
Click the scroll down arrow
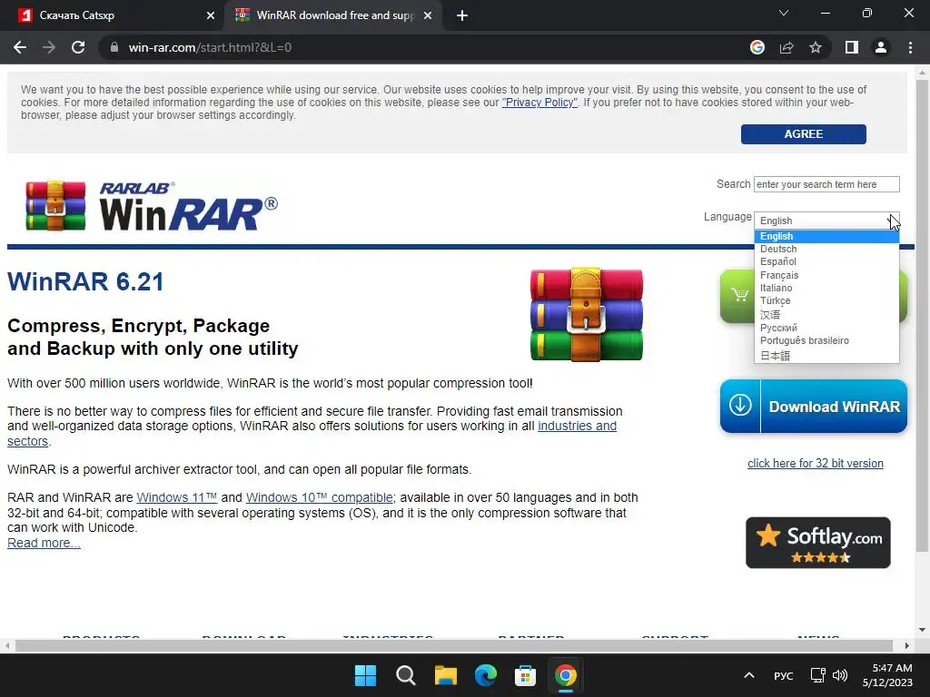[922, 630]
